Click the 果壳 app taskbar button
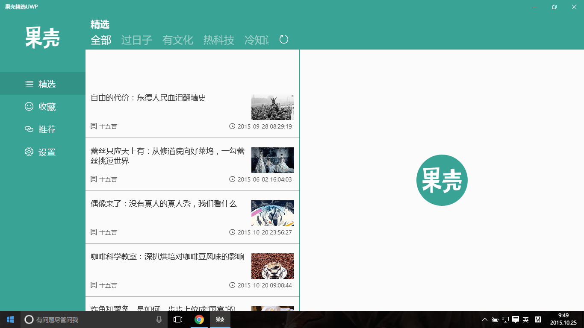584x328 pixels. click(x=220, y=319)
